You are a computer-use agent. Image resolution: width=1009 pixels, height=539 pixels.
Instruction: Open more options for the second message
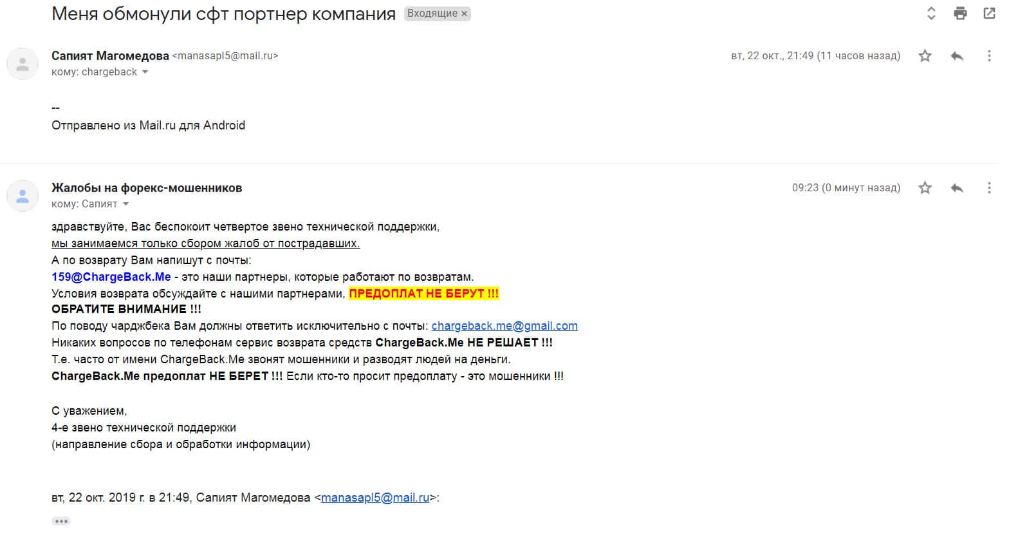(x=989, y=188)
